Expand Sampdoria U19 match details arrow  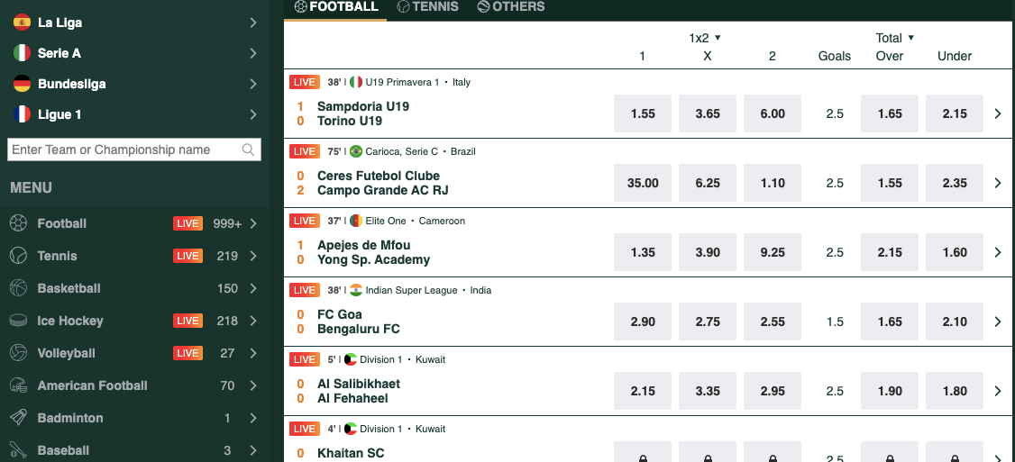998,113
